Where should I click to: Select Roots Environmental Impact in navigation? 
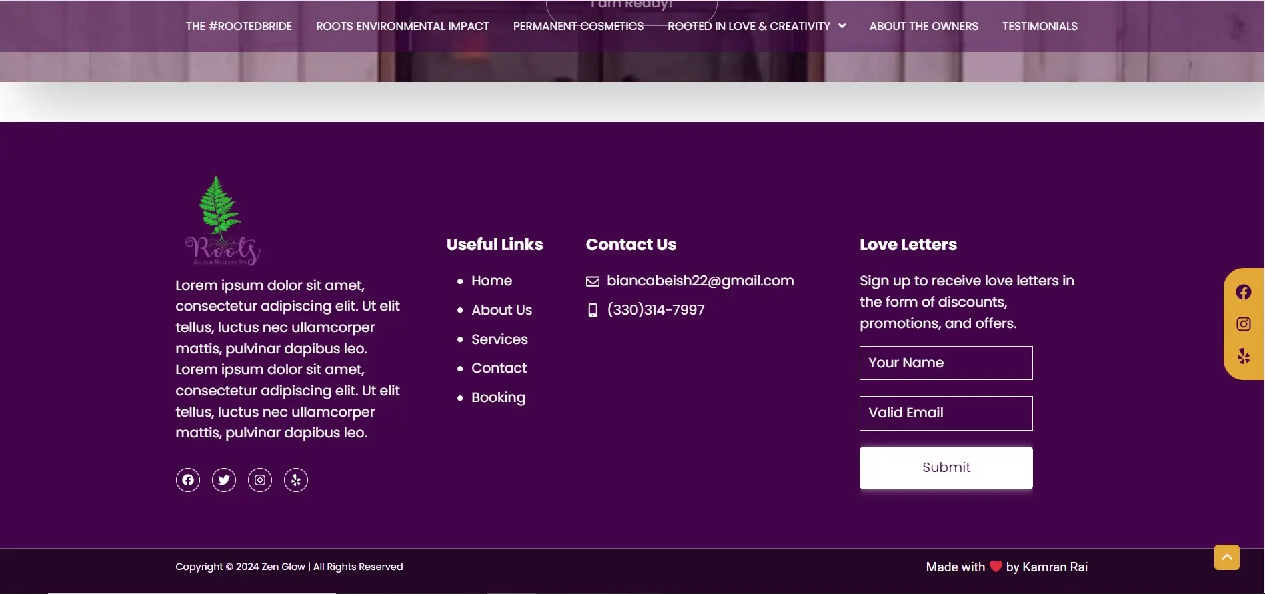tap(402, 26)
